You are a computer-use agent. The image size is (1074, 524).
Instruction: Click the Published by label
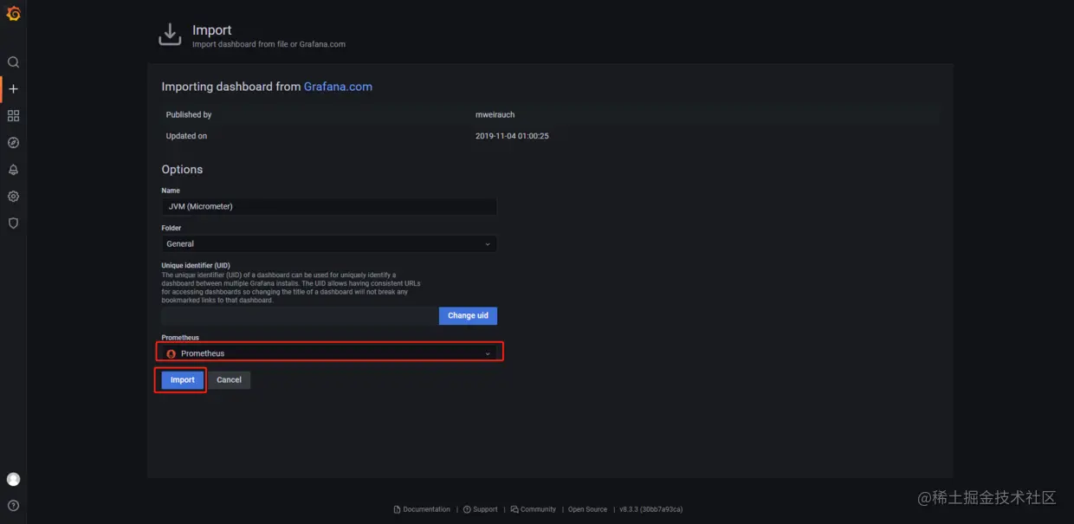tap(189, 114)
